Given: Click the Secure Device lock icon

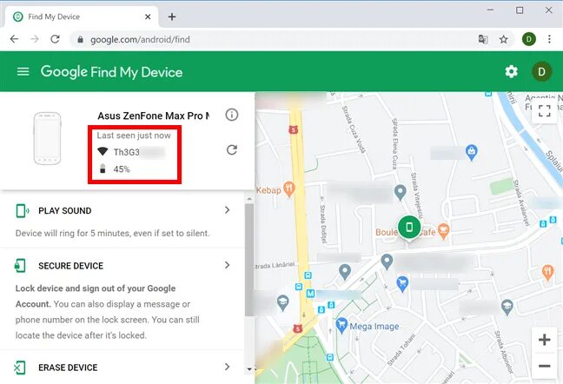Looking at the screenshot, I should pyautogui.click(x=20, y=266).
